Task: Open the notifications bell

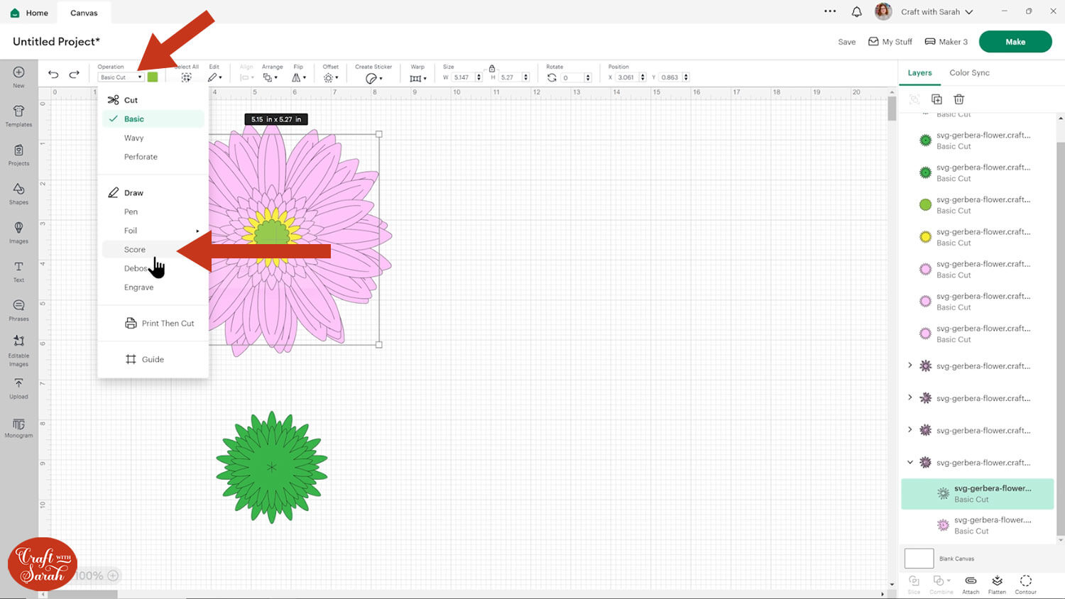Action: 856,12
